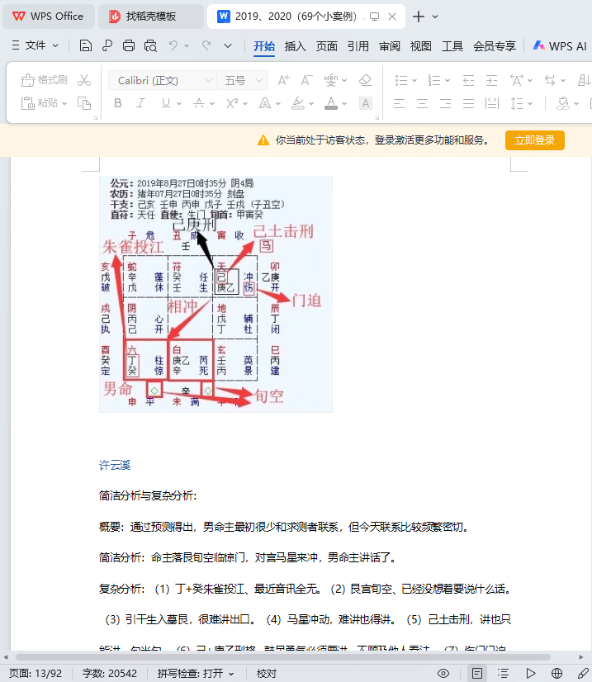Open the 会员专享 tab
Screen dimensions: 592x682
495,46
